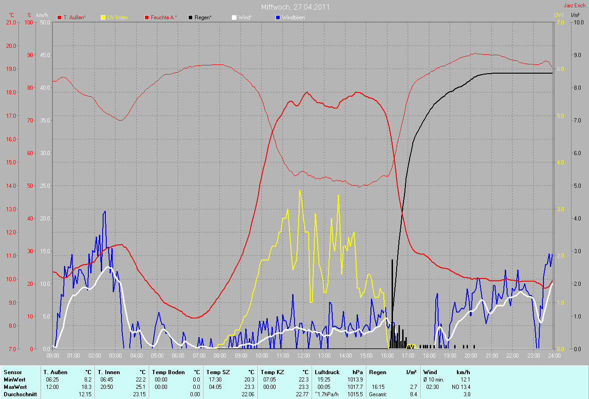Click the UV-I axis unit label
This screenshot has height=399, width=589.
coord(559,15)
